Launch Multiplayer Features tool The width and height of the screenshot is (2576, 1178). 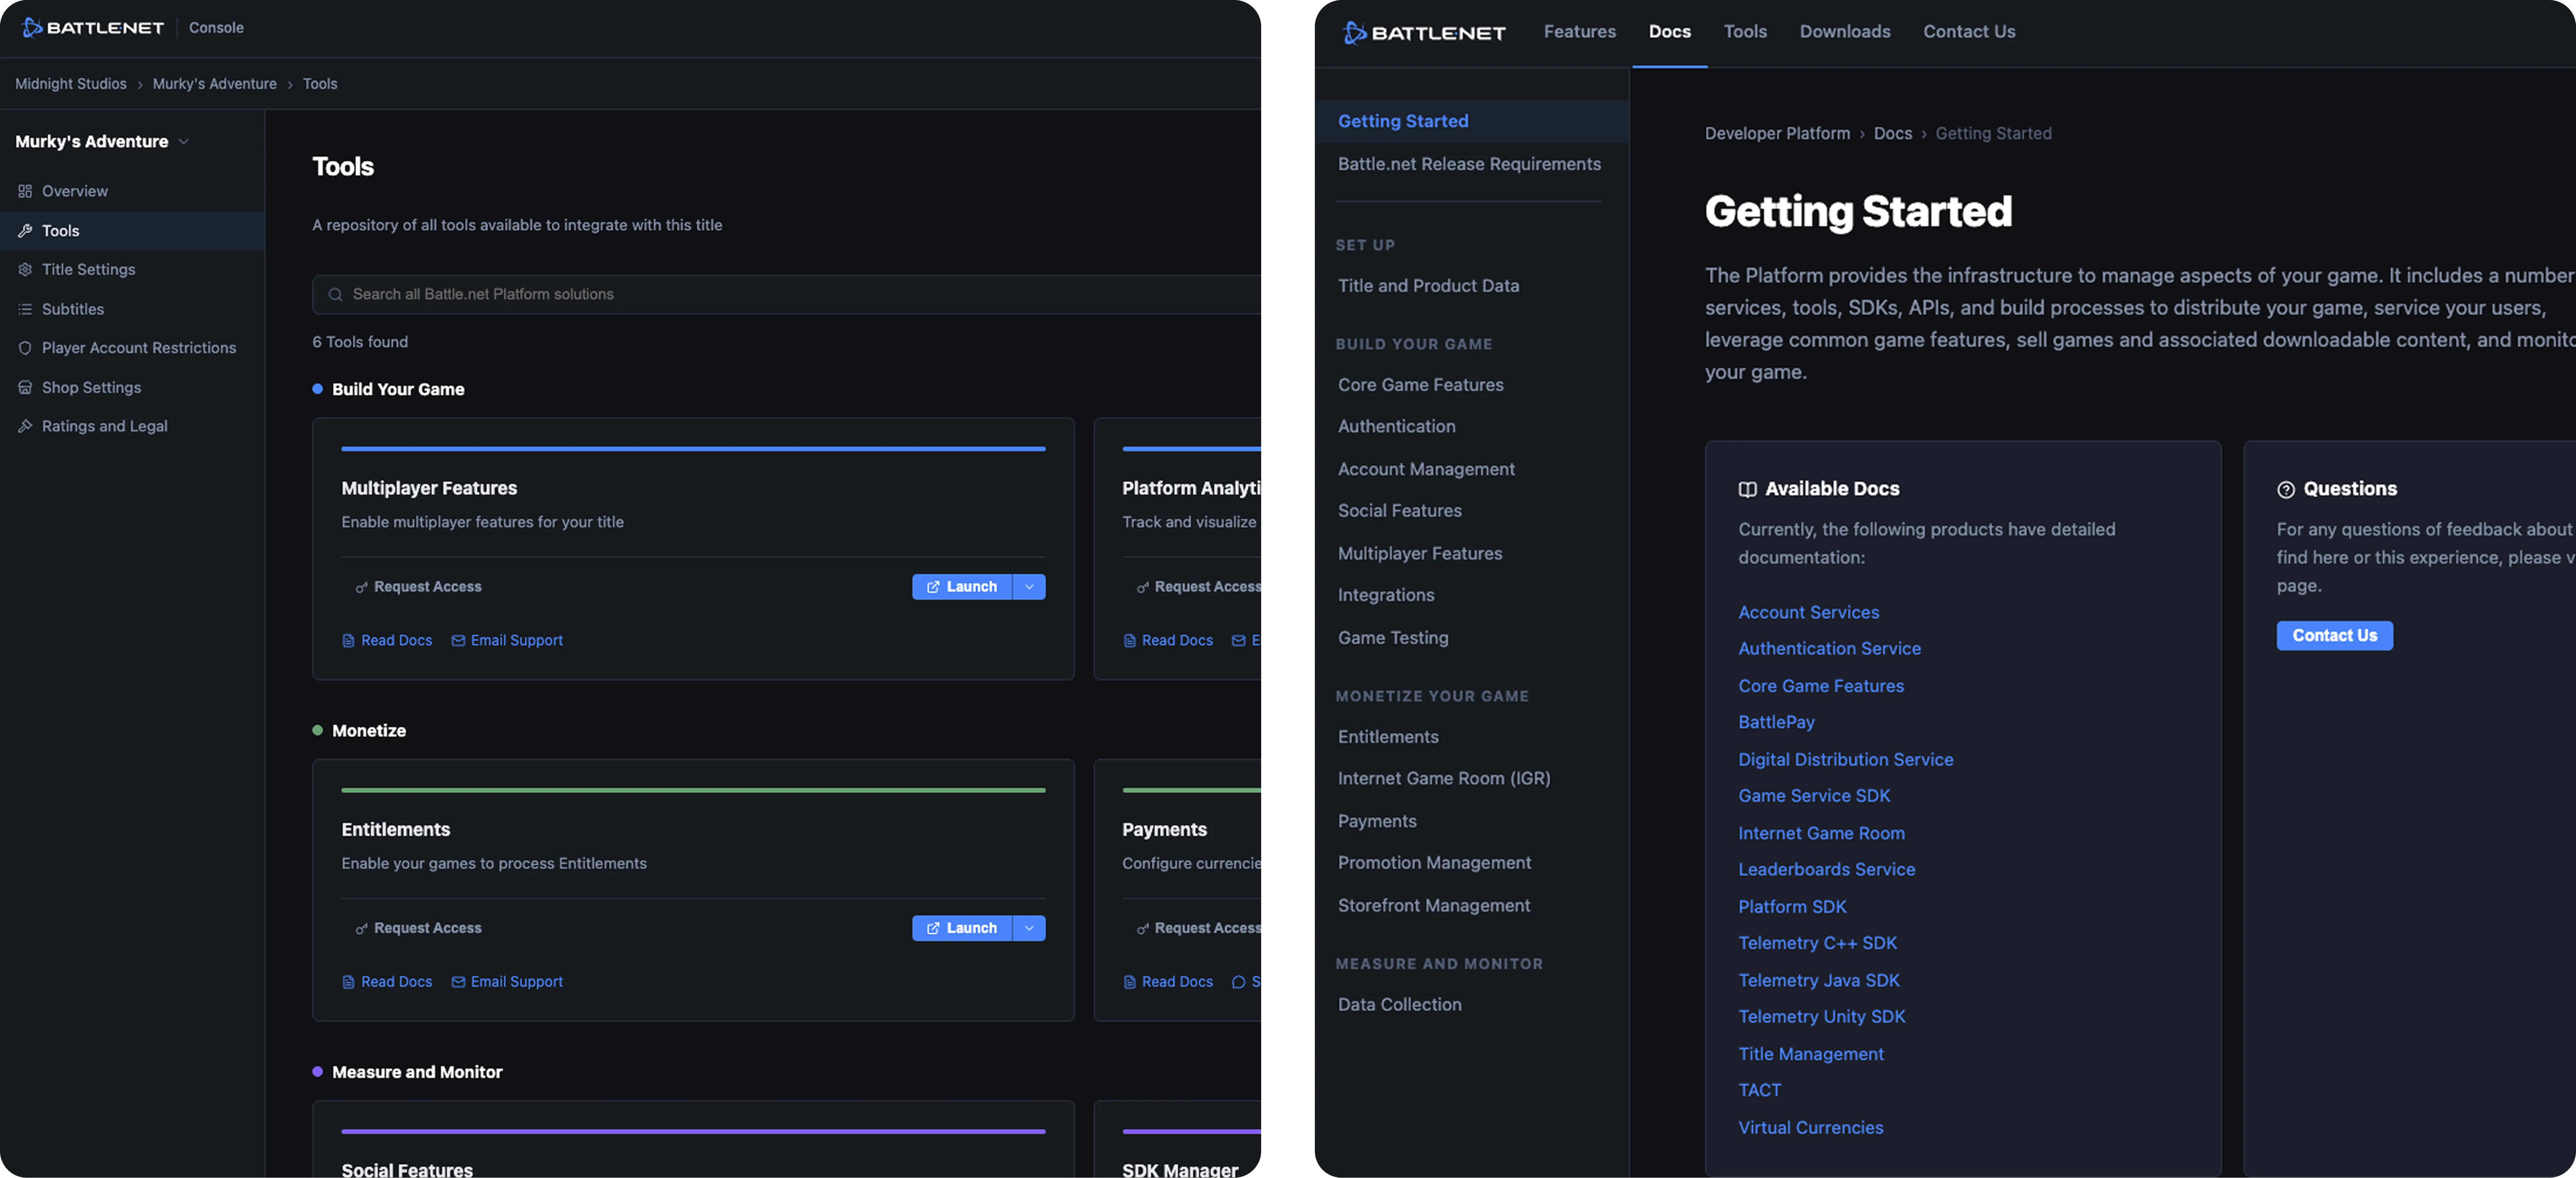[x=962, y=588]
